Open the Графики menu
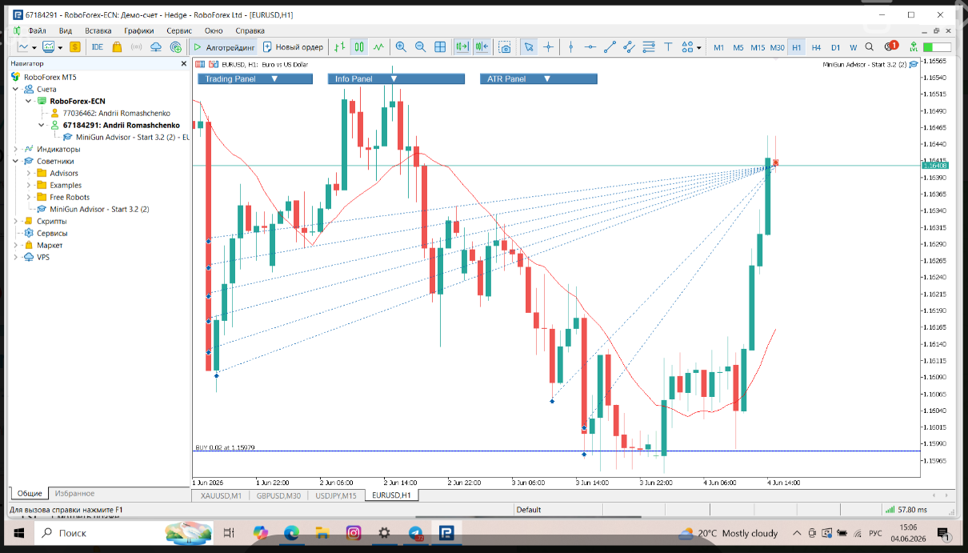 pyautogui.click(x=138, y=30)
